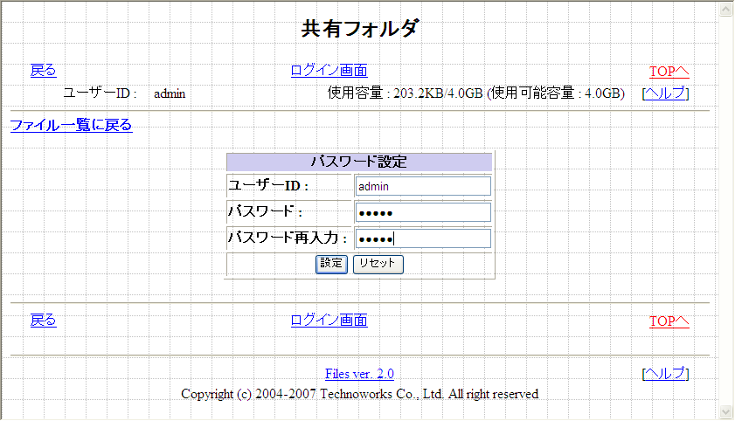The width and height of the screenshot is (735, 421).
Task: Click the scrollbar up arrow
Action: click(726, 9)
